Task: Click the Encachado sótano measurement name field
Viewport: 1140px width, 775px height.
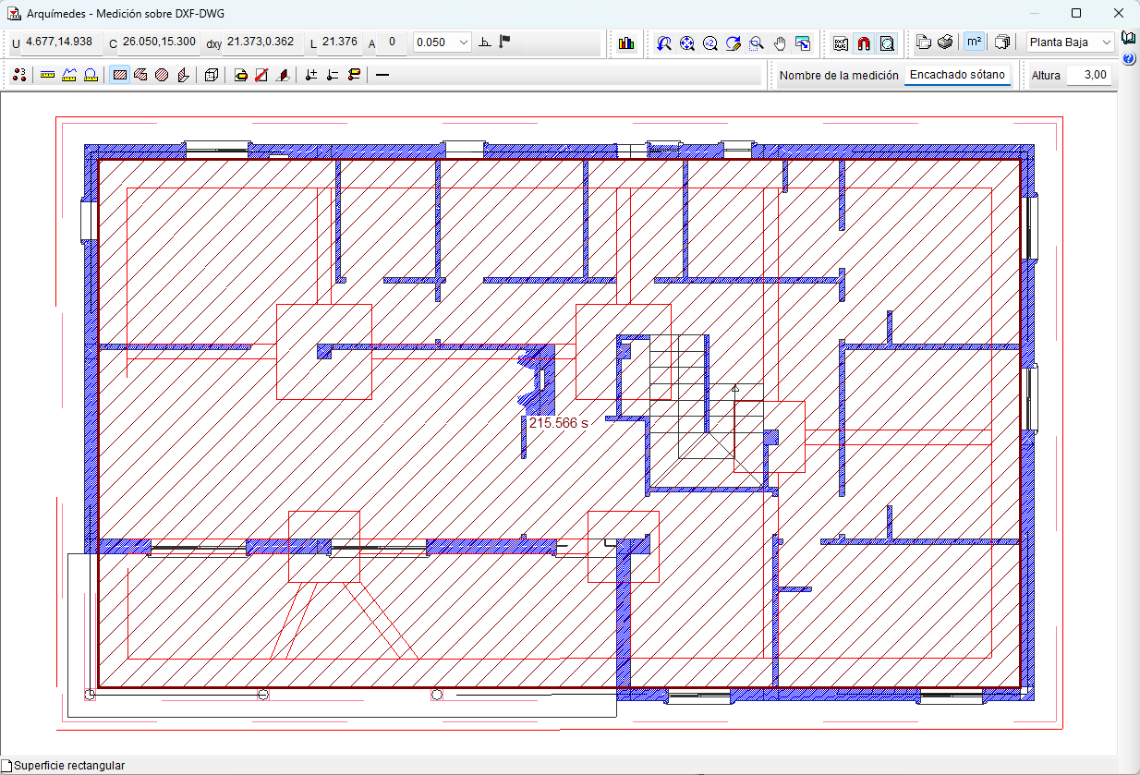Action: (x=957, y=76)
